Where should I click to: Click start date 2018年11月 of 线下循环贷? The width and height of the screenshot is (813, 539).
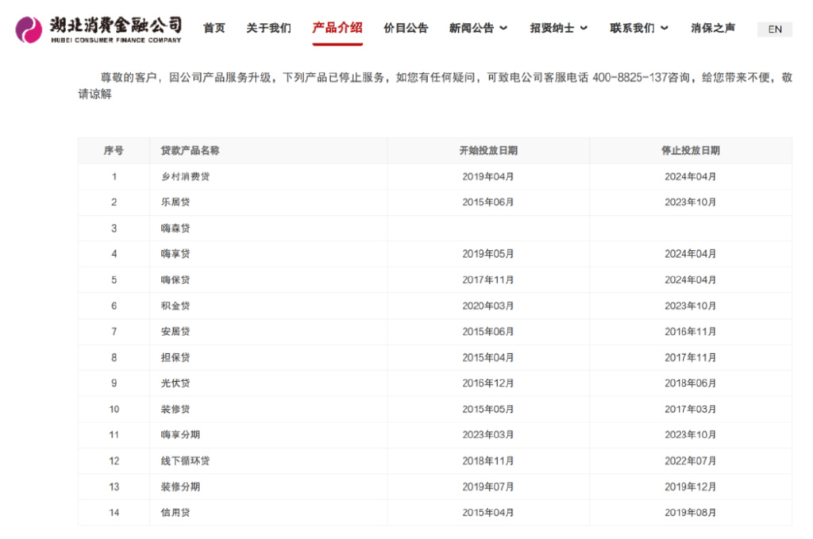(488, 460)
